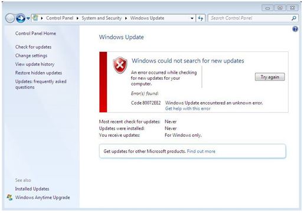Click Restore hidden updates
Viewport: 304px width, 213px height.
coord(38,73)
